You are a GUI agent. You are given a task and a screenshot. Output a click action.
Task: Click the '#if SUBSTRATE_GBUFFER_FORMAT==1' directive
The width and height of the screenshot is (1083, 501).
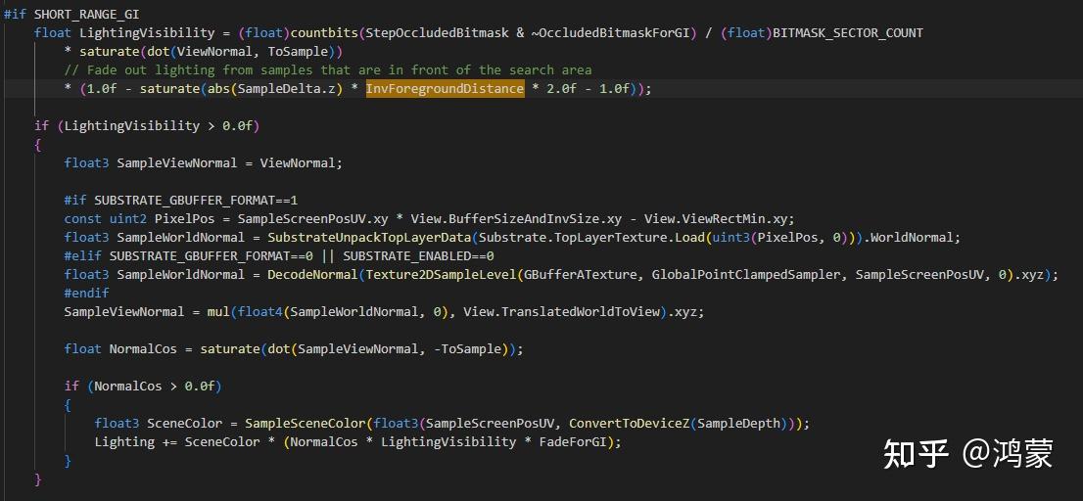click(181, 201)
